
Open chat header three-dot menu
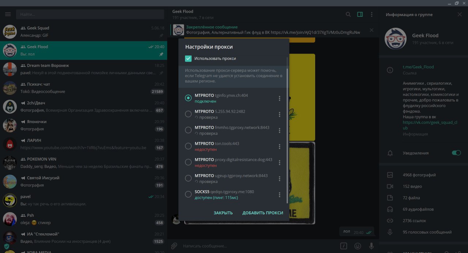click(372, 14)
